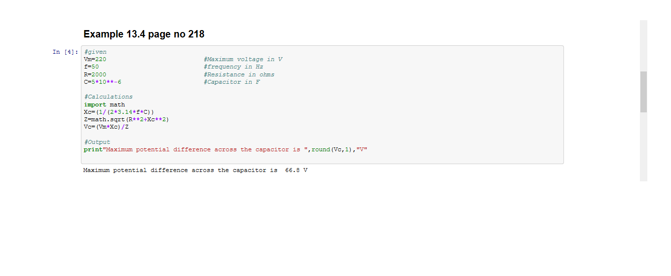The image size is (671, 276).
Task: Click the #Output comment line
Action: (x=97, y=142)
